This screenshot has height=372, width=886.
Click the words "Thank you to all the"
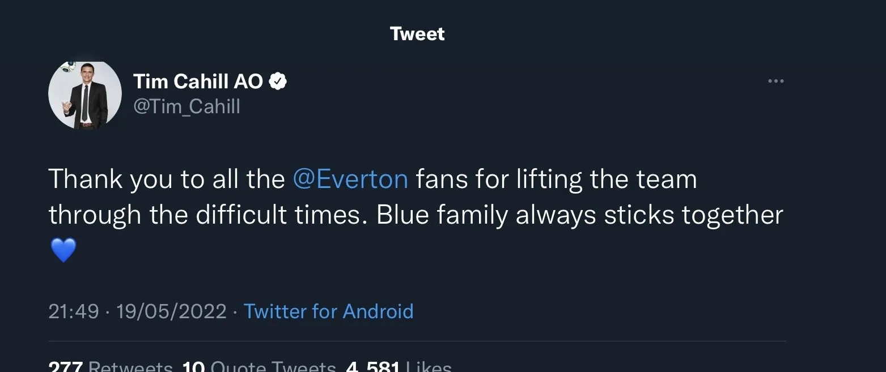[x=167, y=179]
